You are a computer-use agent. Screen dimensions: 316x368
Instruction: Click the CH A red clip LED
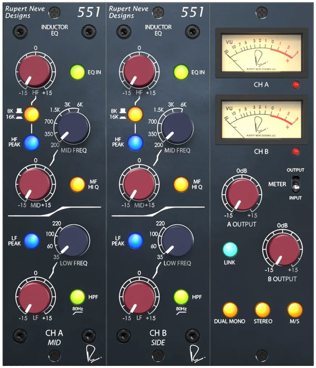click(296, 84)
